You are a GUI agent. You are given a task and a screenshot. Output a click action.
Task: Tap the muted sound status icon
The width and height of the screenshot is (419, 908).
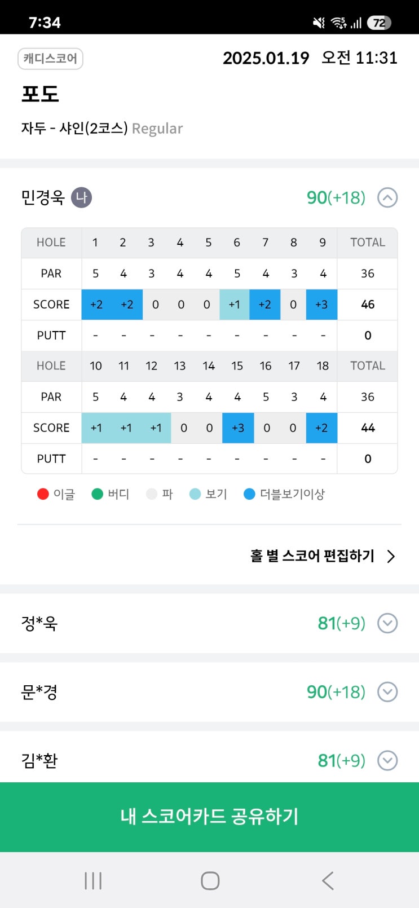pyautogui.click(x=319, y=23)
